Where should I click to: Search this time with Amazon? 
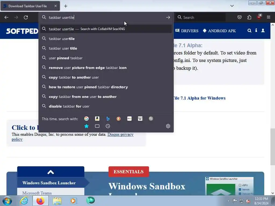pyautogui.click(x=97, y=119)
